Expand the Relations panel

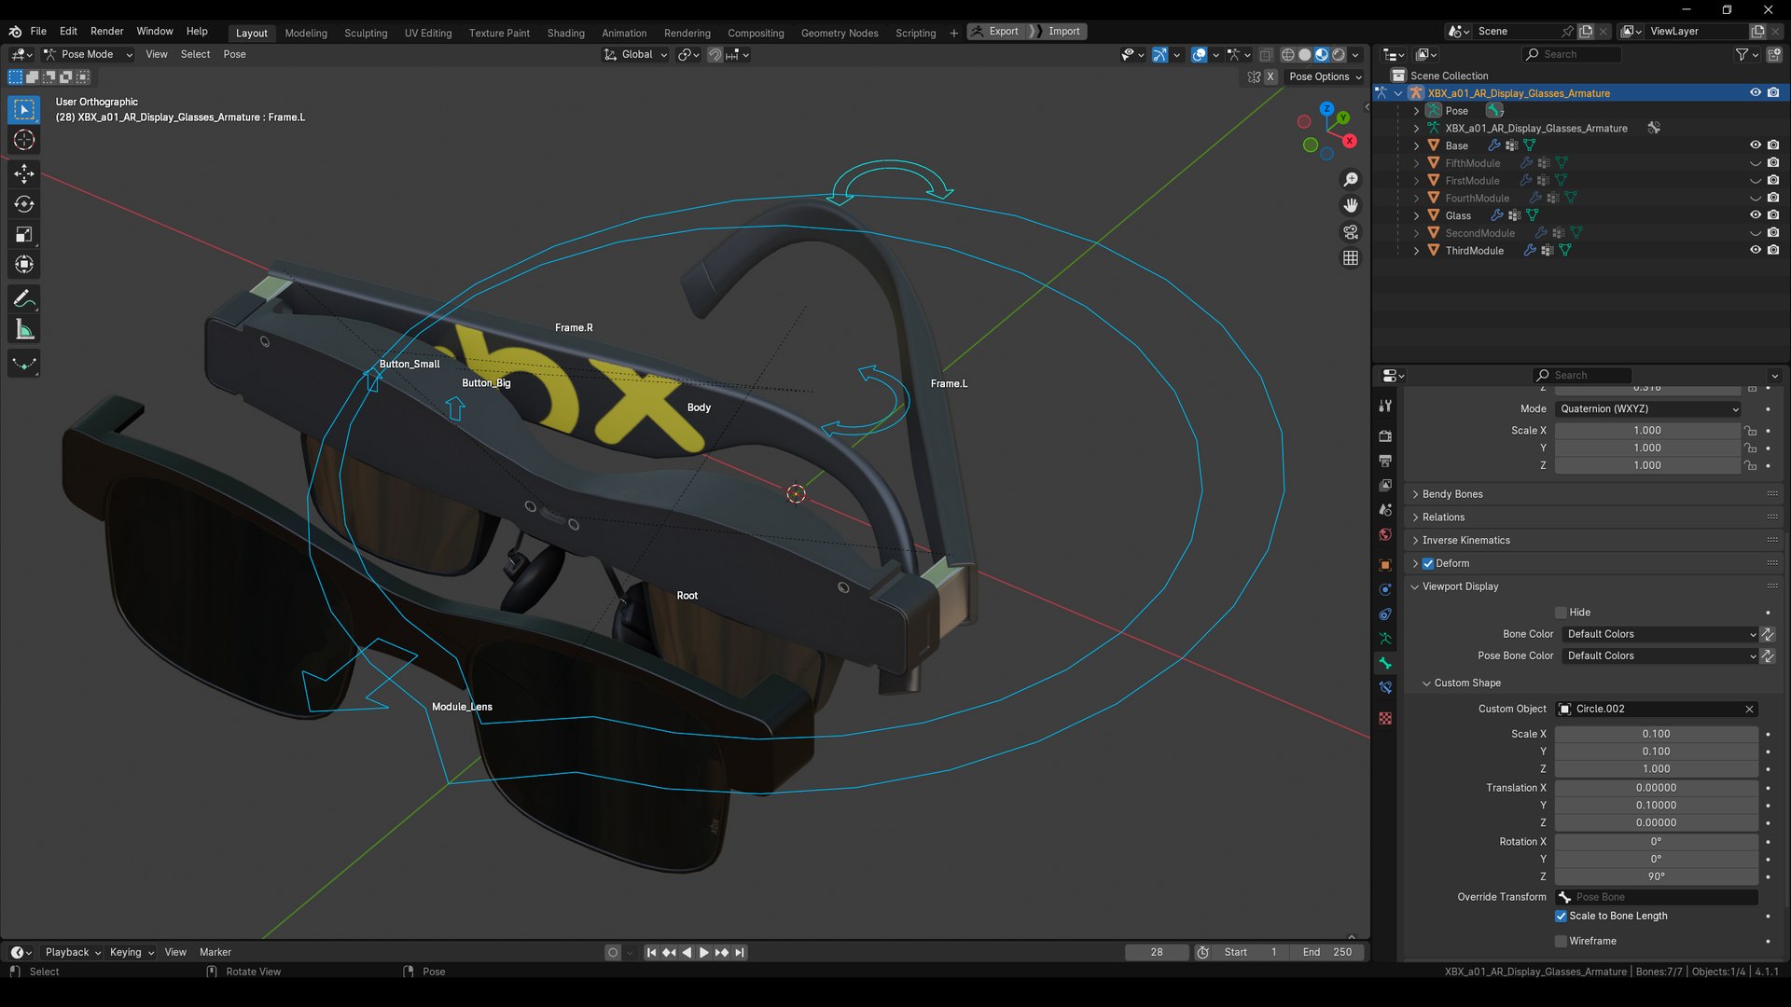point(1442,517)
